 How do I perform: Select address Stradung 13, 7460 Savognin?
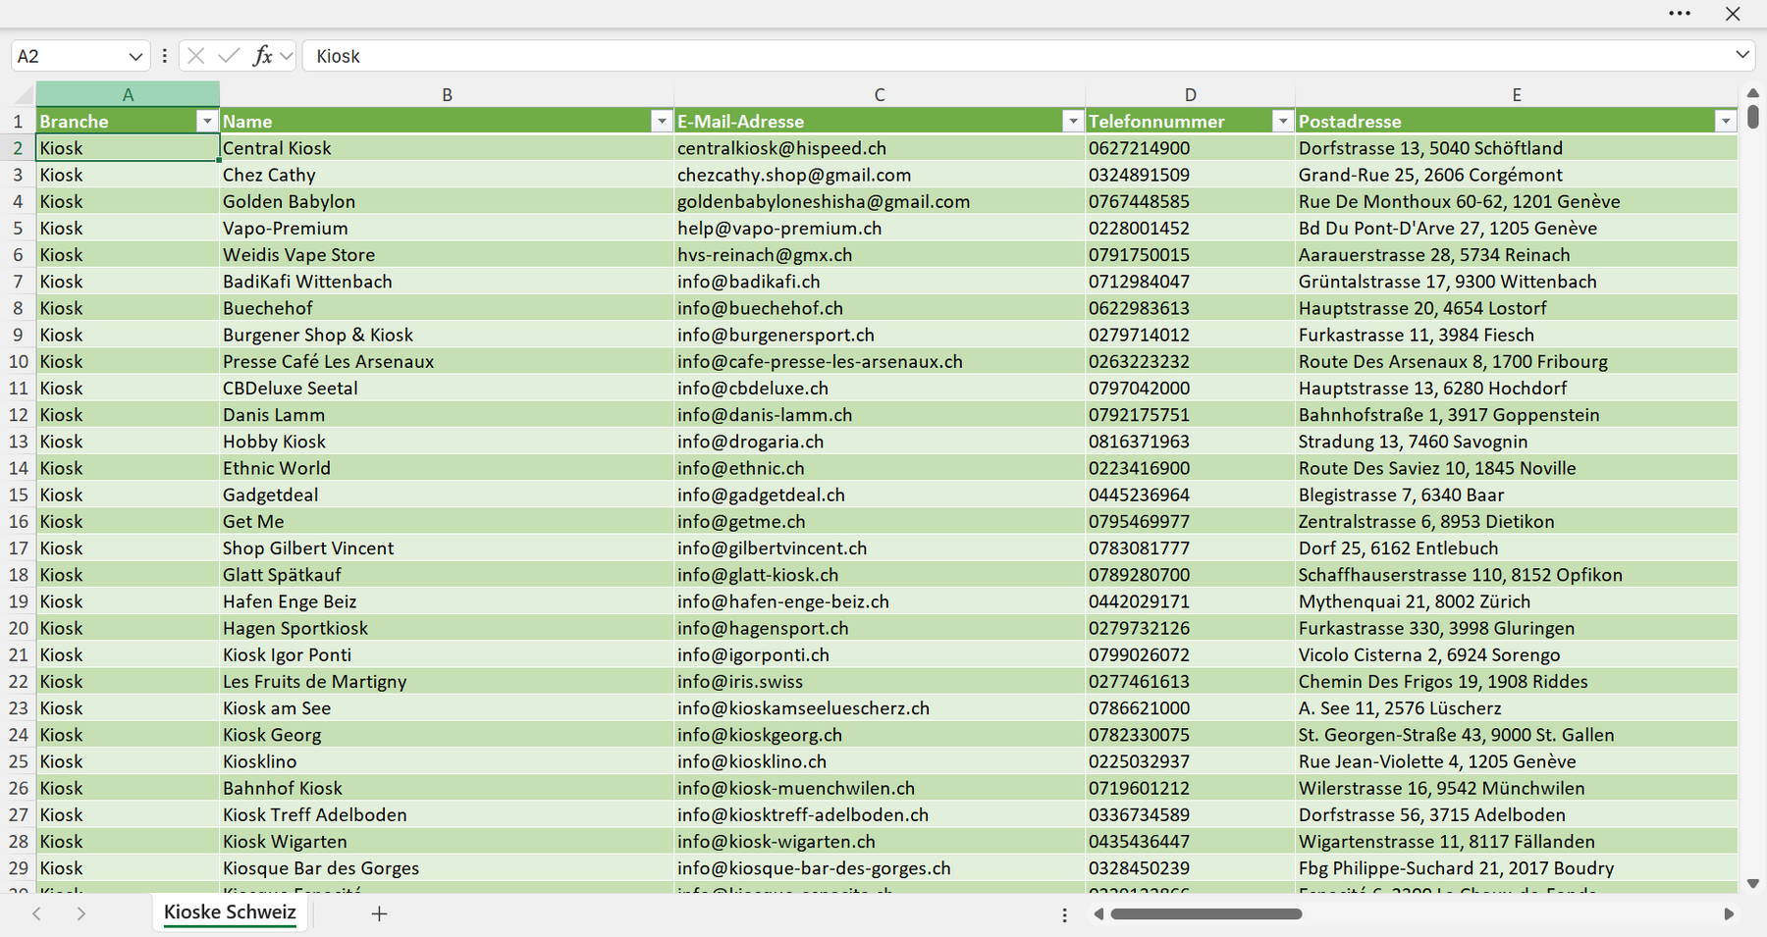click(1517, 442)
